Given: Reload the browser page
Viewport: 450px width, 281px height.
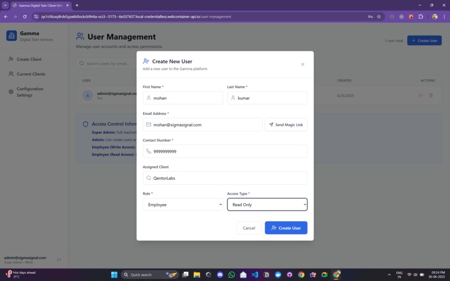Looking at the screenshot, I should pyautogui.click(x=25, y=17).
